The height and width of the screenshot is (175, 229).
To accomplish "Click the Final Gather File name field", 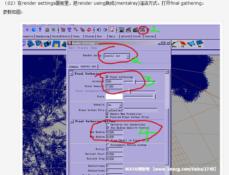I will (x=132, y=110).
